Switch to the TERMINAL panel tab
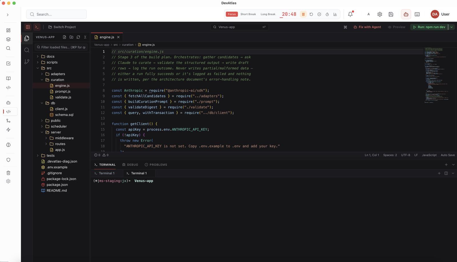Image resolution: width=457 pixels, height=262 pixels. click(105, 165)
